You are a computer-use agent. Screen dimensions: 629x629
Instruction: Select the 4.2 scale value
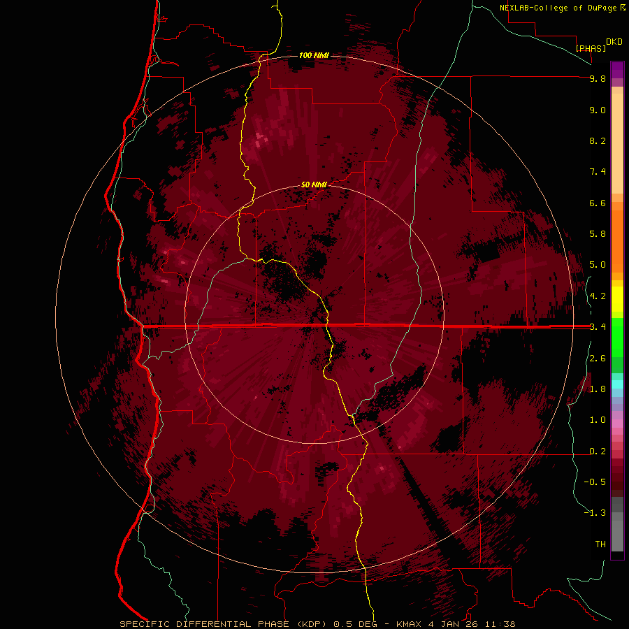pos(598,296)
